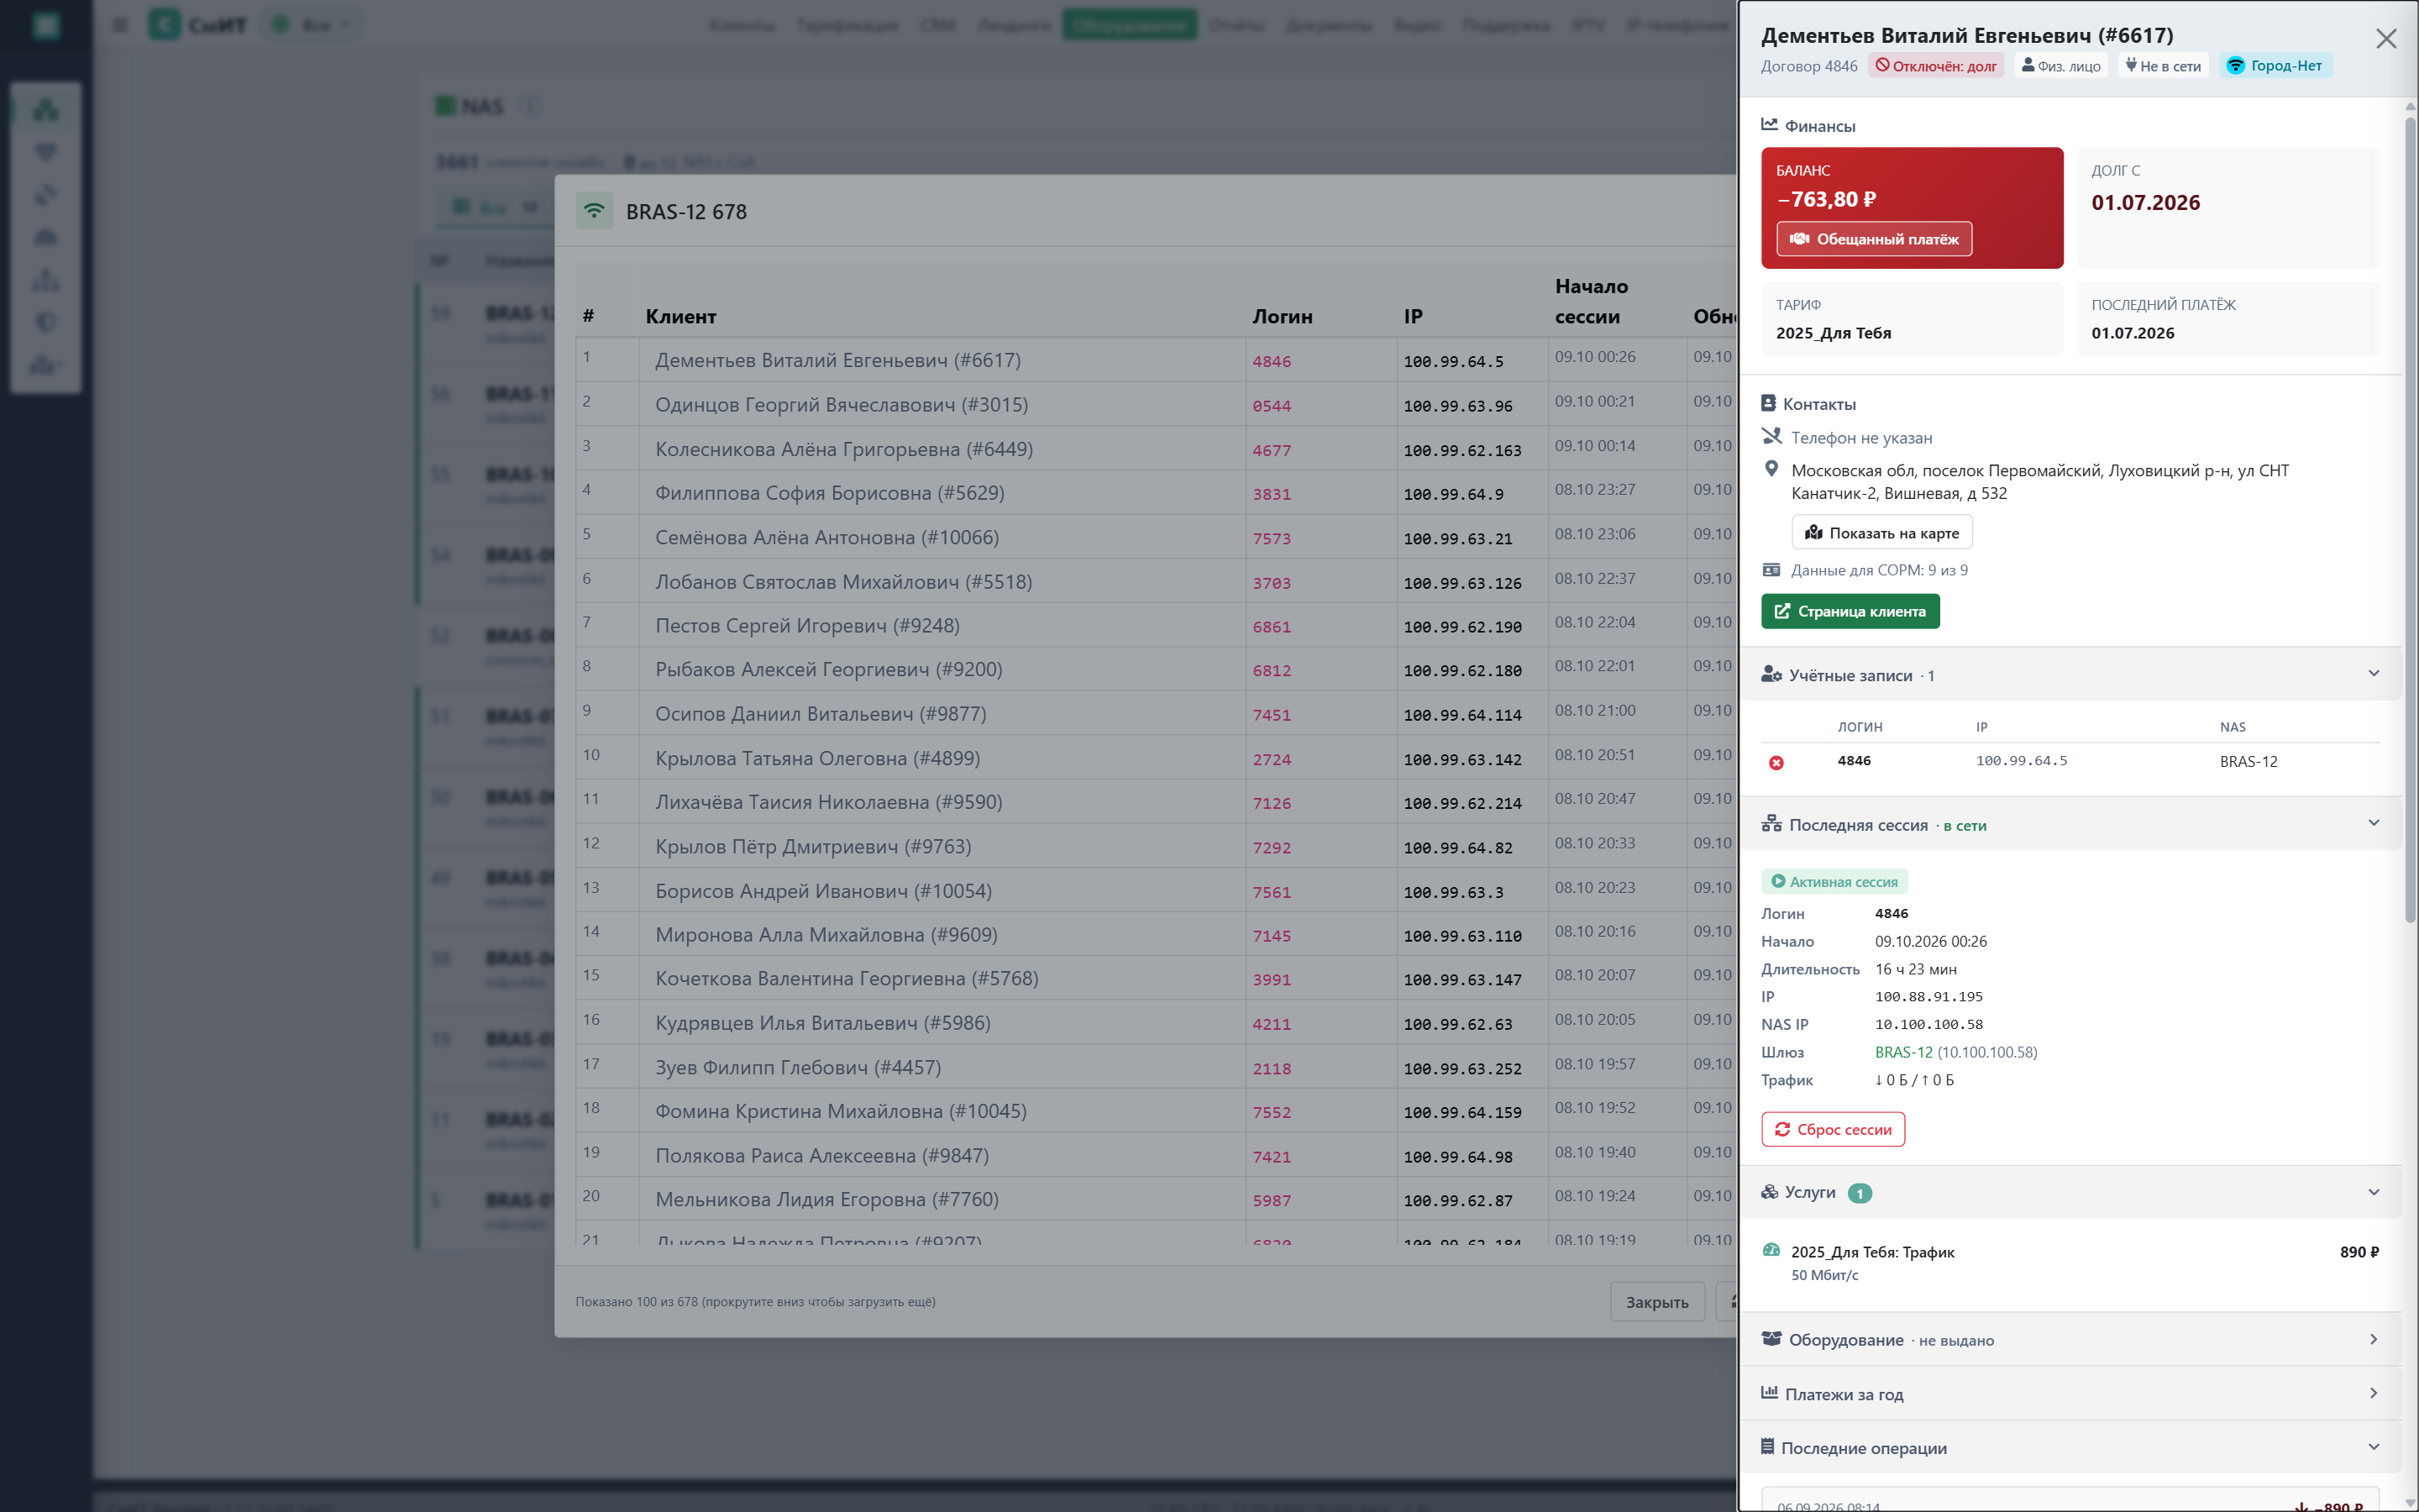Click the ДОЛГ С 01.07.2026 card
2419x1512 pixels.
click(2228, 208)
